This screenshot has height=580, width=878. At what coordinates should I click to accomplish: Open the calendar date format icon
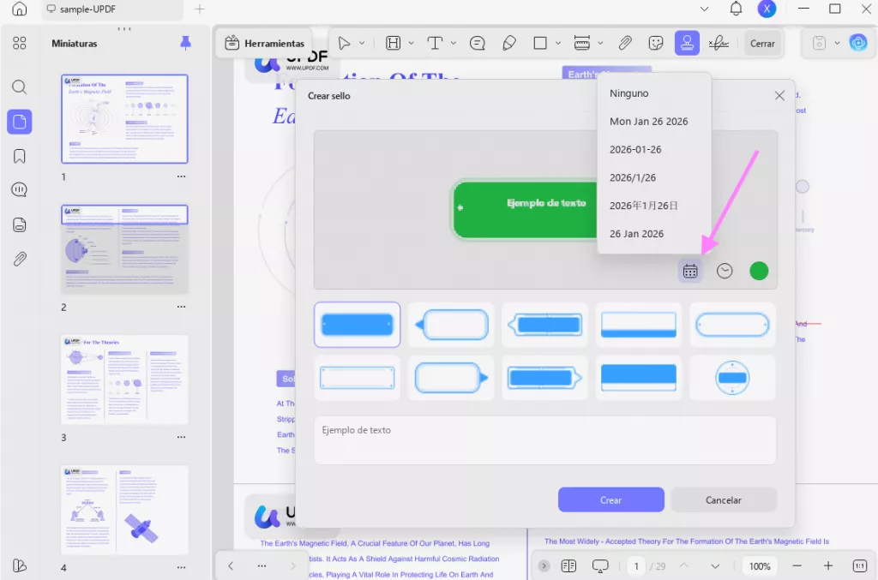690,272
